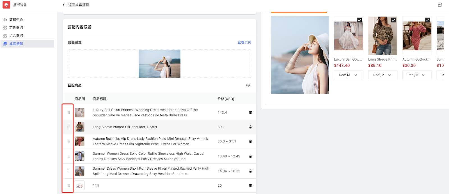The image size is (449, 194).
Task: Click the $30.30 preview price
Action: [409, 66]
